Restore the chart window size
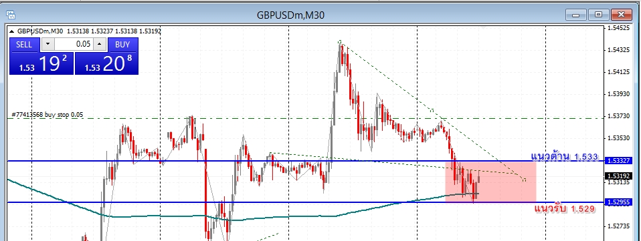 click(x=598, y=15)
